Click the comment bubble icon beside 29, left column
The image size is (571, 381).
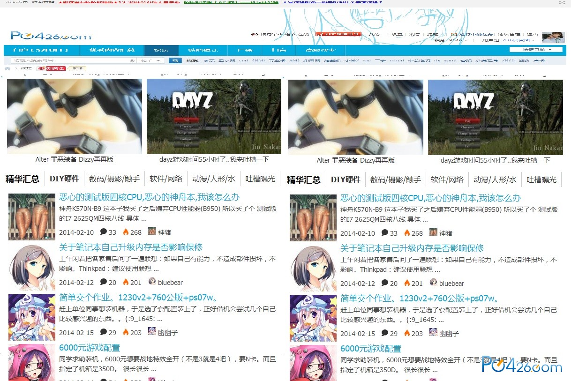(x=104, y=332)
